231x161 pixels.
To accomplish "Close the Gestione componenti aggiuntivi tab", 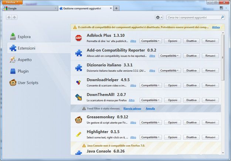I will coord(111,8).
